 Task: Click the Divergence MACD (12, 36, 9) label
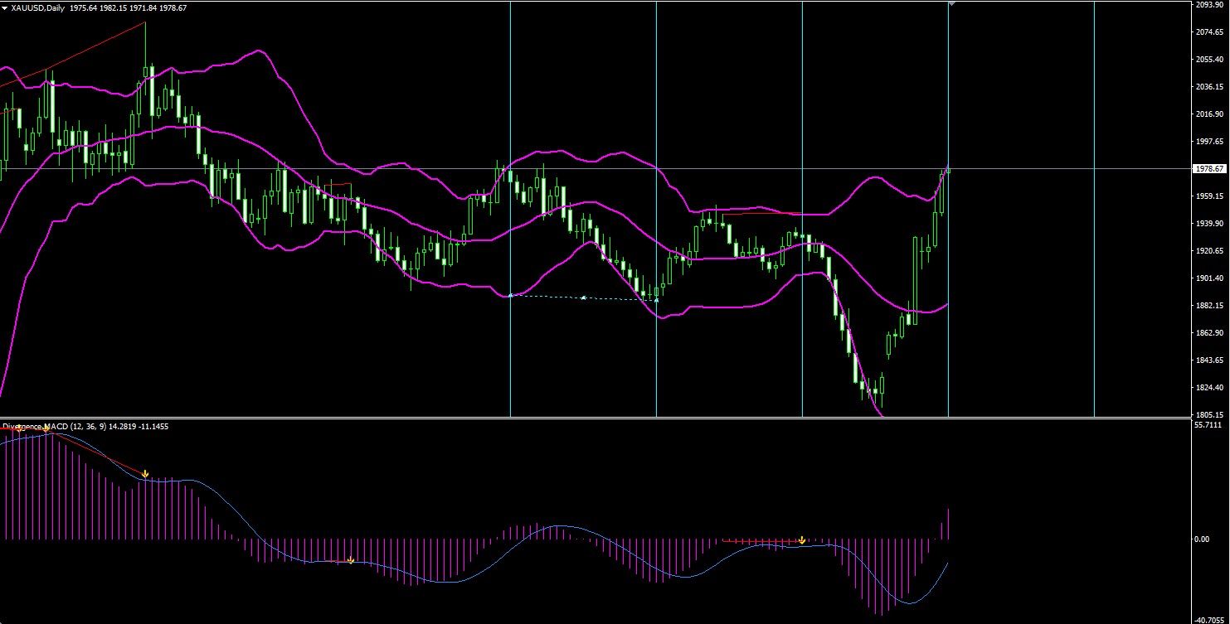click(55, 427)
